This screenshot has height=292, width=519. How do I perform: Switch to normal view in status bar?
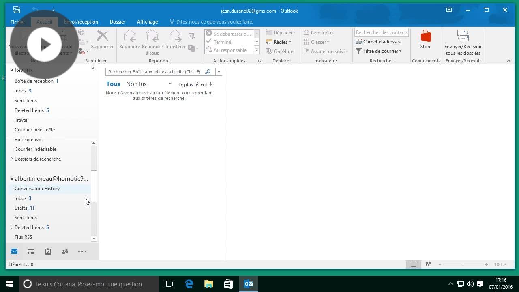413,264
